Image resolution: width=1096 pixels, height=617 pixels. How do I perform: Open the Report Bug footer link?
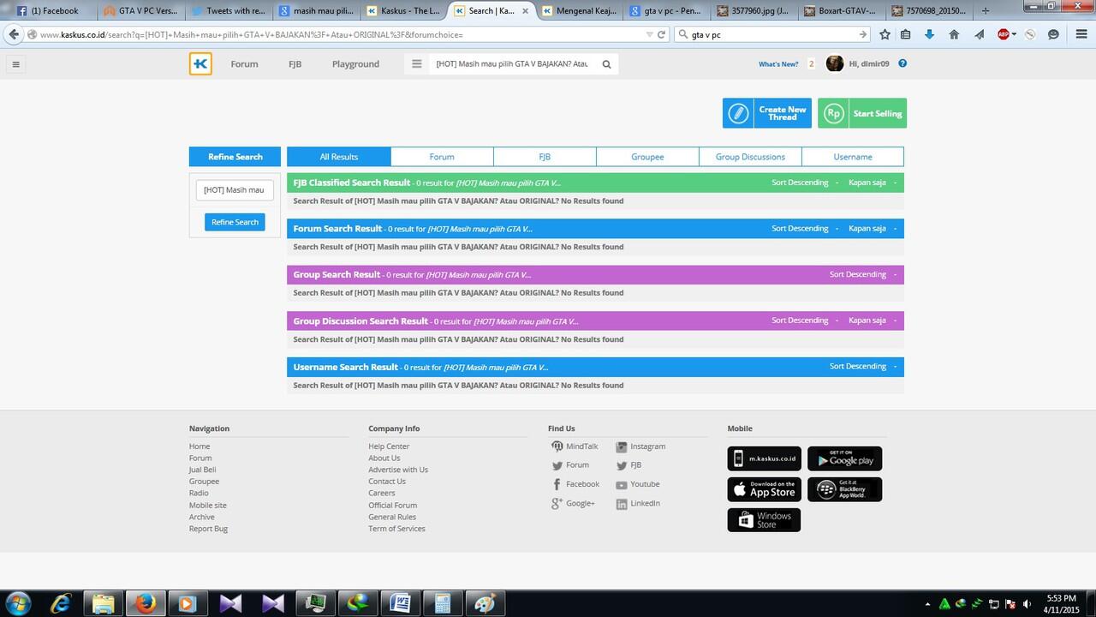click(x=208, y=529)
